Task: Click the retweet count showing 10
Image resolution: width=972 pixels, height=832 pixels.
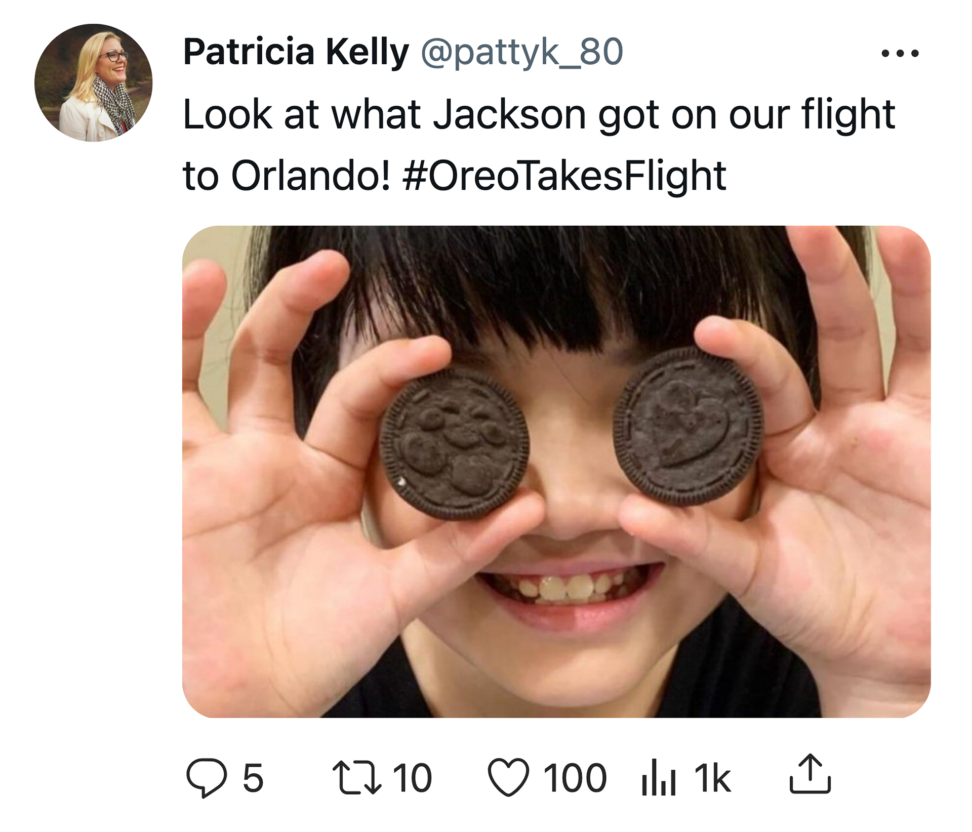Action: point(412,778)
